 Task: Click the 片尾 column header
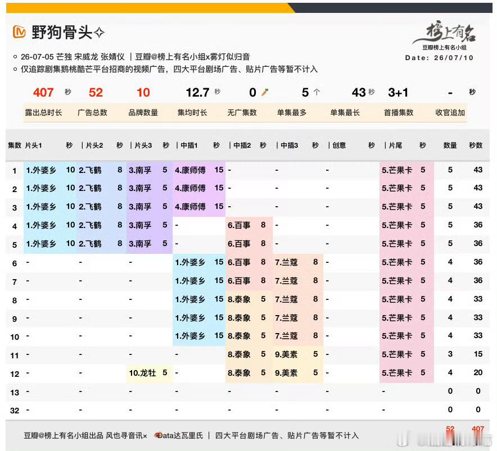point(395,145)
